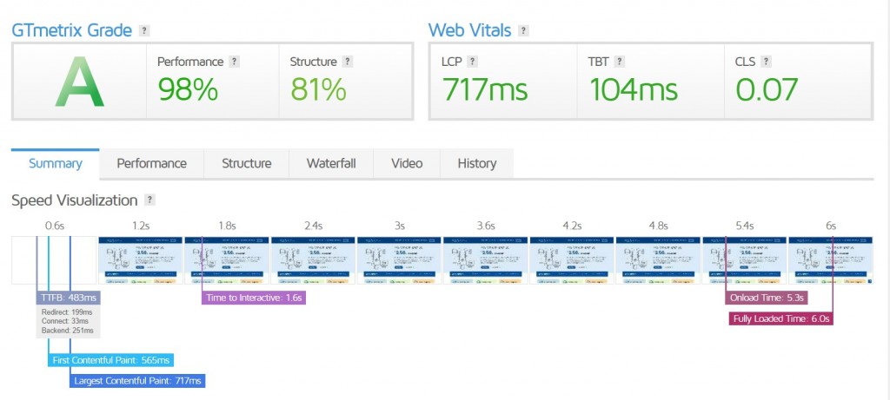890x400 pixels.
Task: Select the Summary tab
Action: click(x=55, y=164)
